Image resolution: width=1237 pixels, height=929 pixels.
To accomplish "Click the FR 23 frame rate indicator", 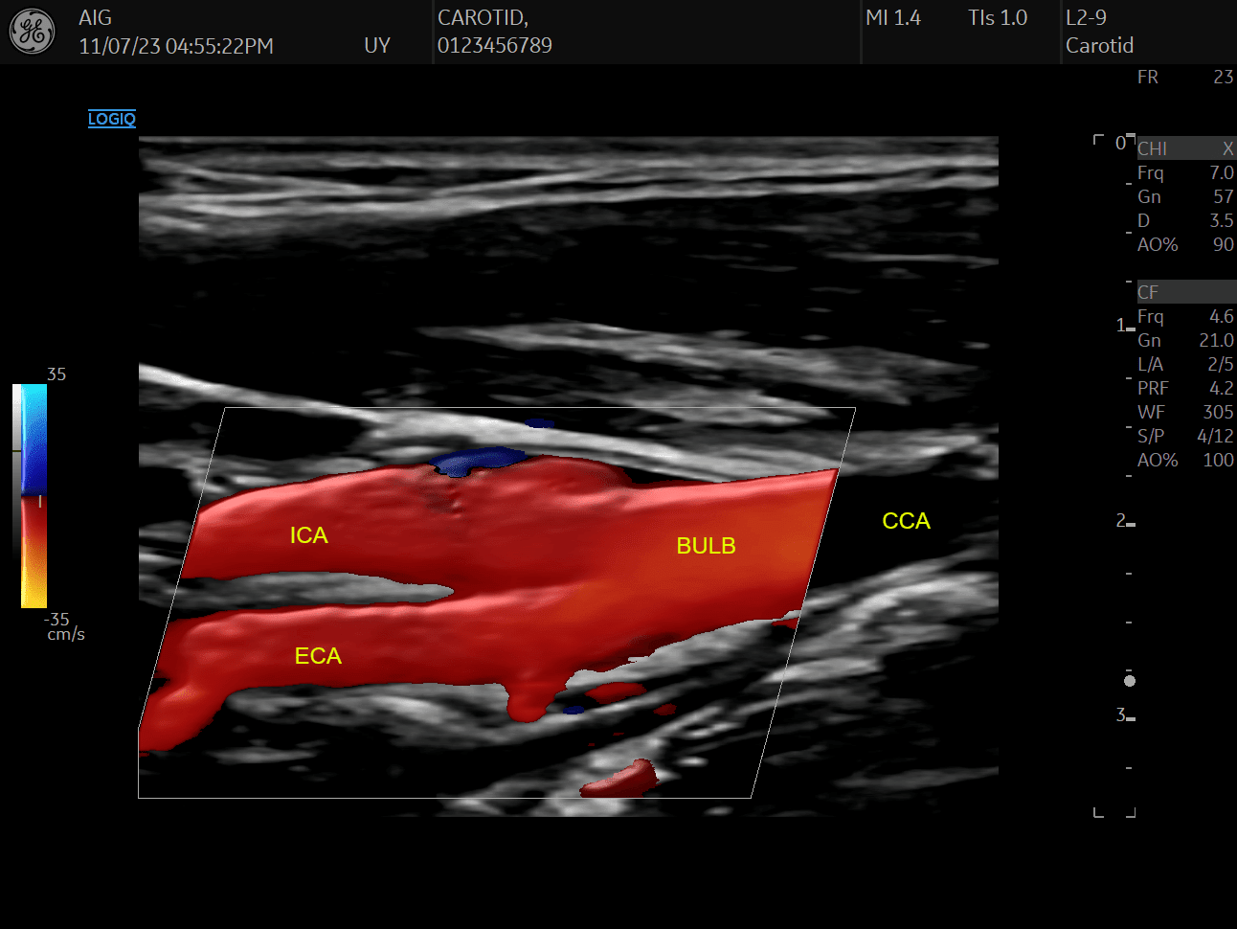I will coord(1184,77).
